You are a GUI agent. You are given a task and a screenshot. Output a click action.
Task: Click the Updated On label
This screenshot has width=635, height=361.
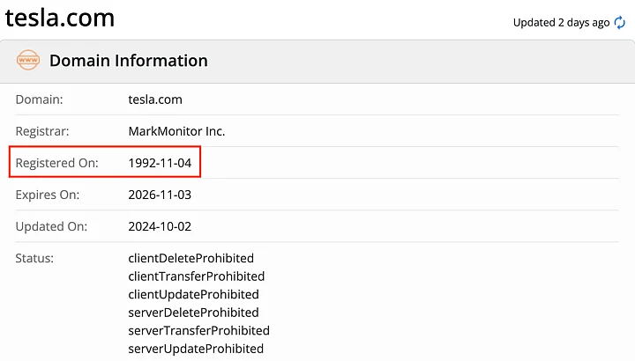[x=50, y=226]
